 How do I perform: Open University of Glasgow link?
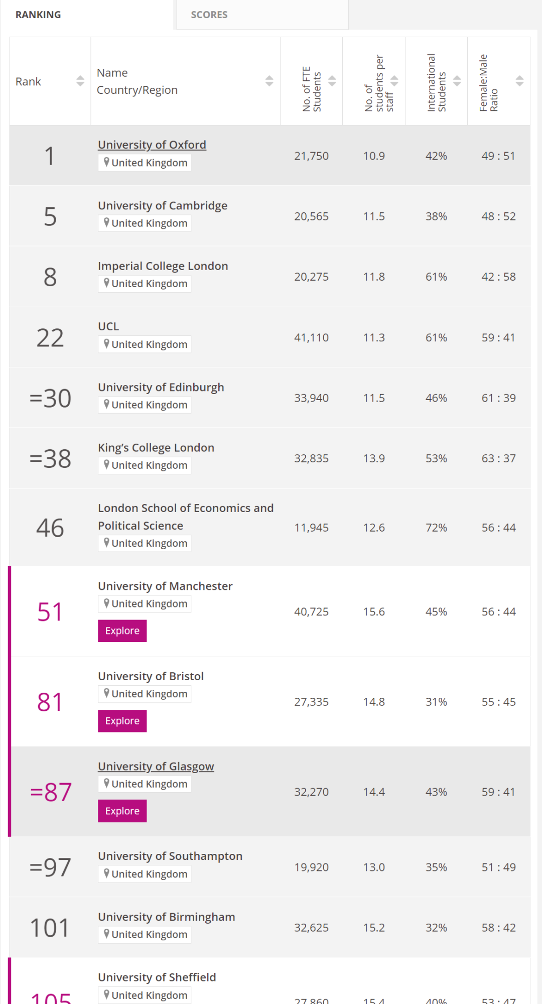pos(156,766)
